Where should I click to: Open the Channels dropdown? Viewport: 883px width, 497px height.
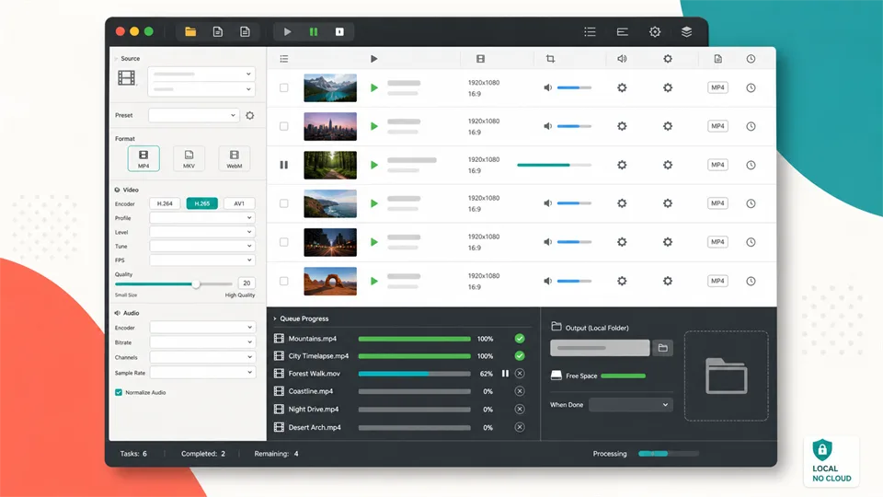[x=202, y=357]
